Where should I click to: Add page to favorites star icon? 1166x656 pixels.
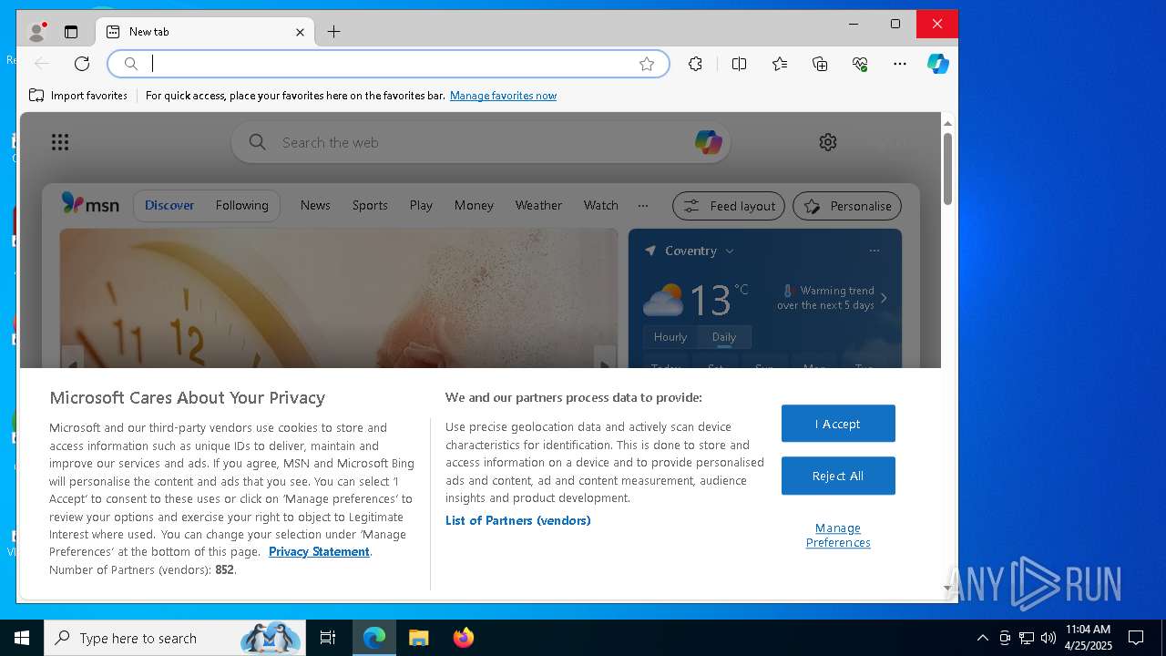pyautogui.click(x=647, y=64)
